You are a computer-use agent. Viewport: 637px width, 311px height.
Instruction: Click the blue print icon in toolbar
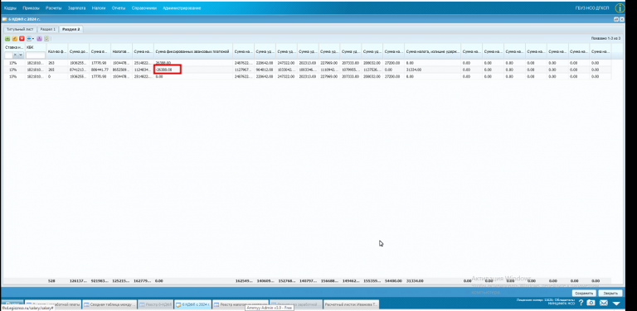coord(29,39)
